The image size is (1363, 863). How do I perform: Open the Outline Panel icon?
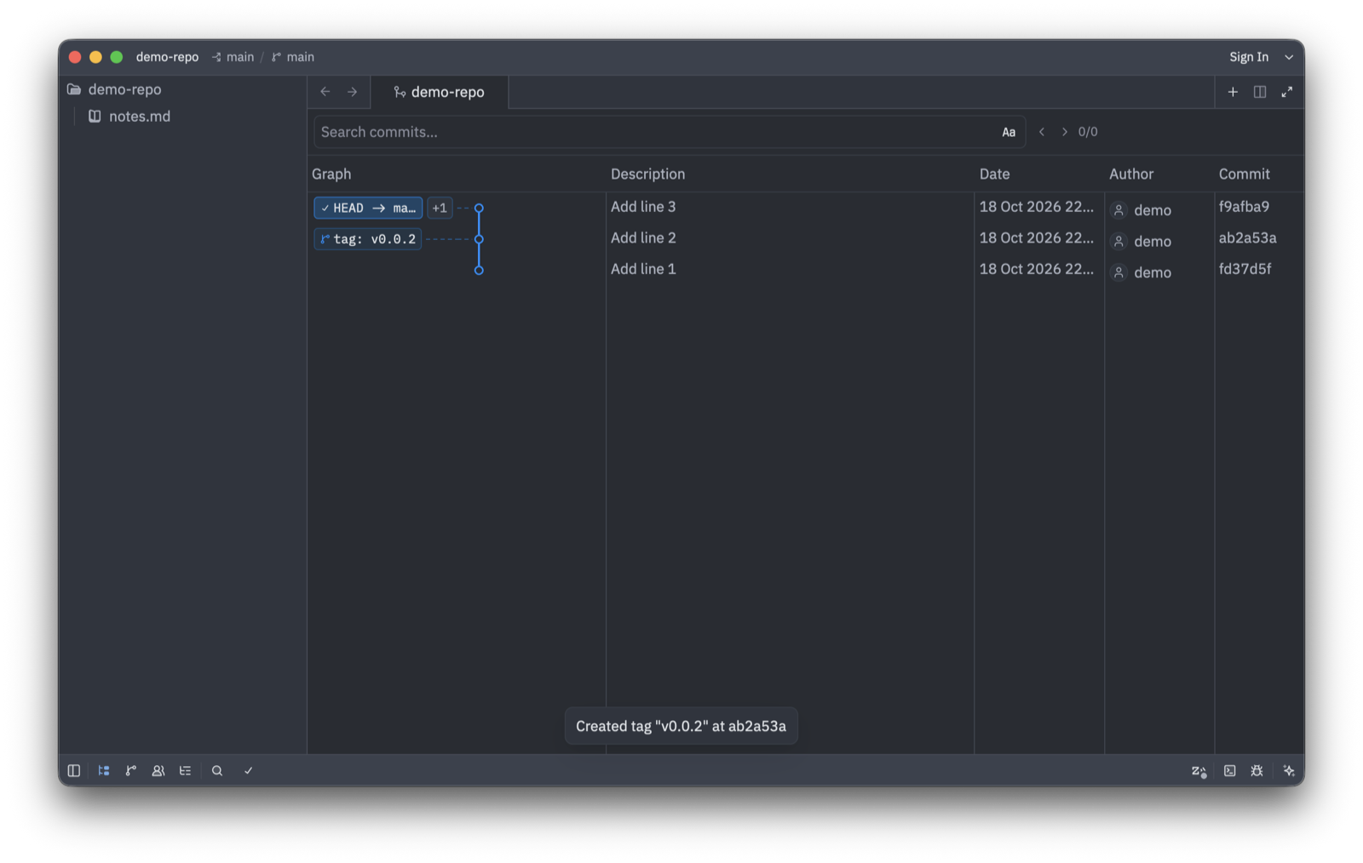point(185,770)
